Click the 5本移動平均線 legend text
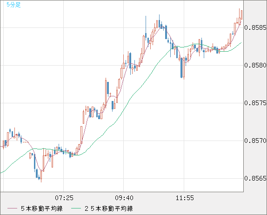The height and width of the screenshot is (215, 267). coord(42,208)
